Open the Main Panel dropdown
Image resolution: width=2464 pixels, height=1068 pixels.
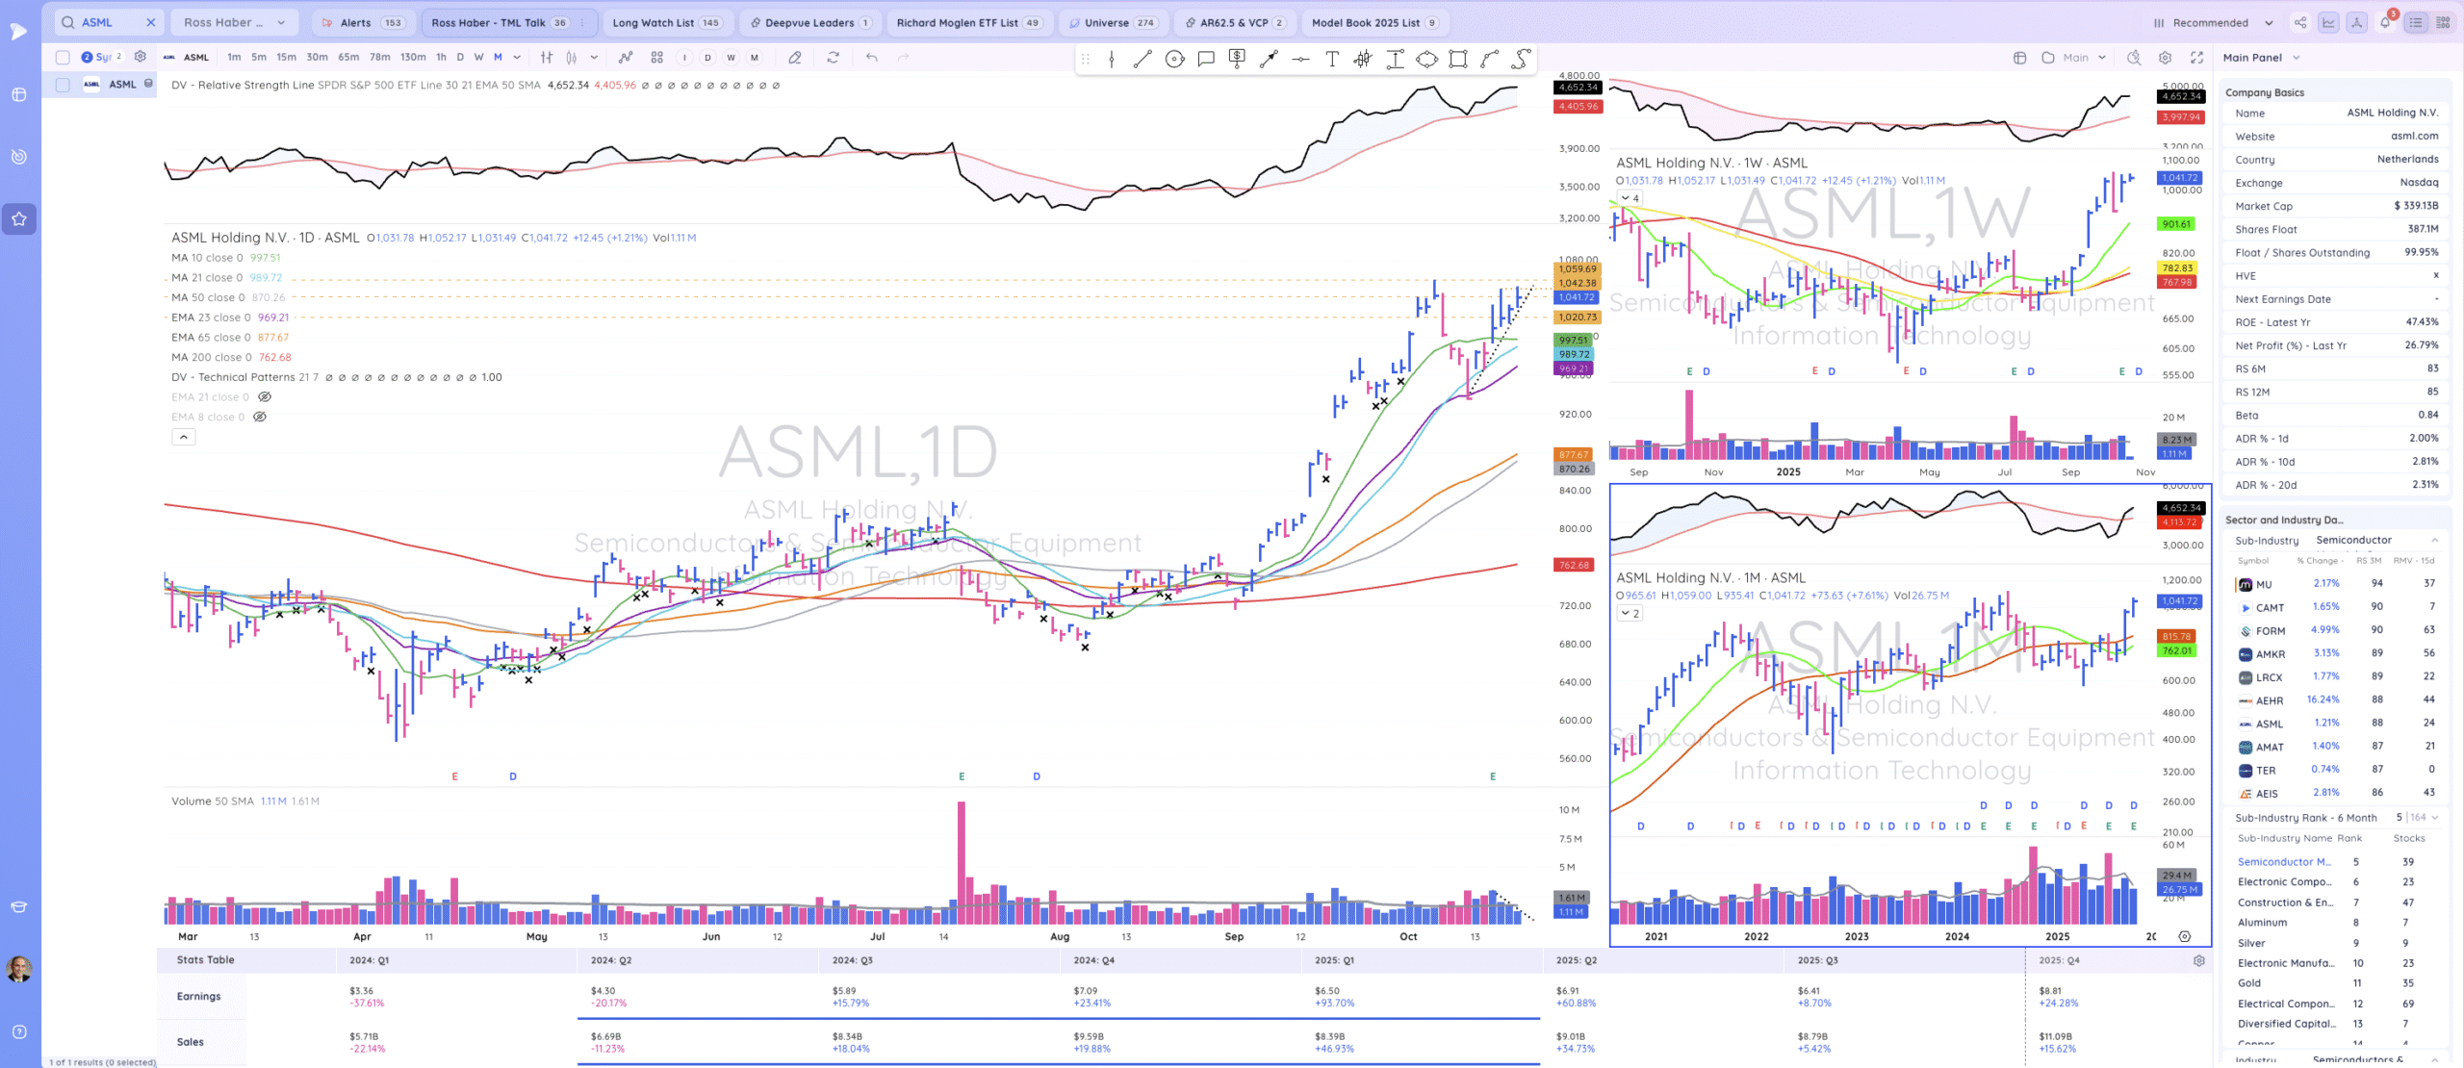2262,58
